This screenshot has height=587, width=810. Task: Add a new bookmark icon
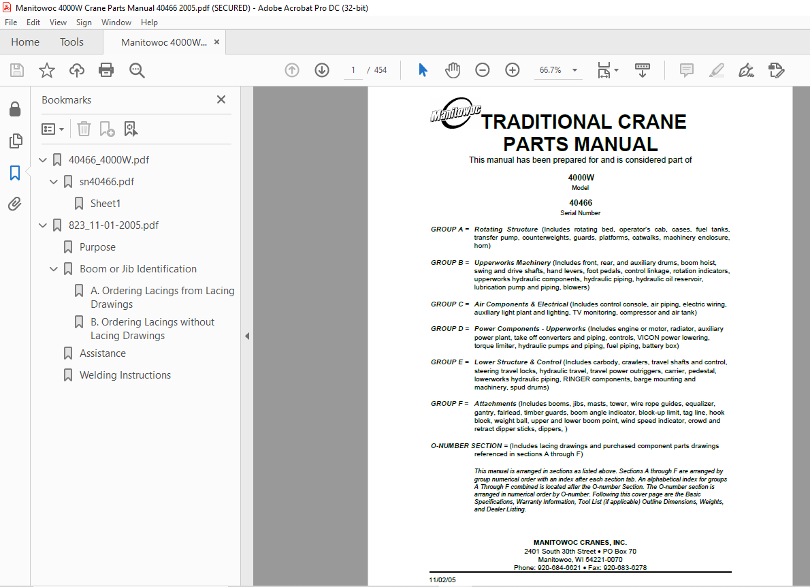coord(107,129)
